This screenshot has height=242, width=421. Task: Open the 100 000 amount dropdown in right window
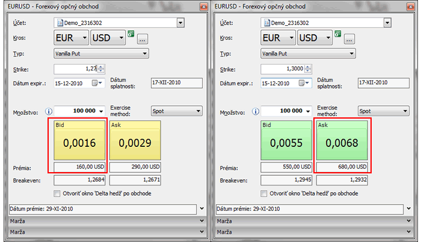coord(308,111)
